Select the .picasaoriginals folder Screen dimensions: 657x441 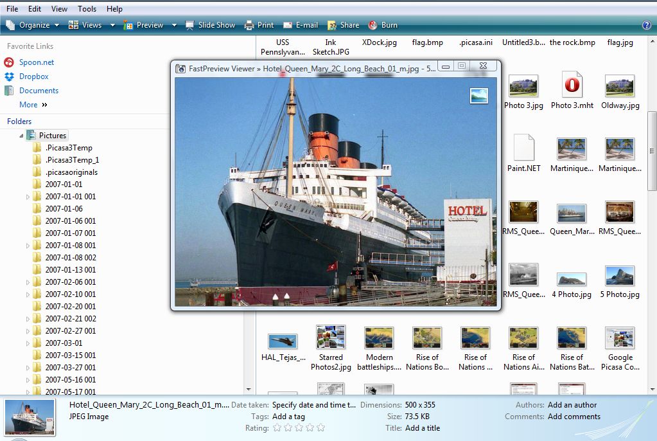tap(71, 172)
